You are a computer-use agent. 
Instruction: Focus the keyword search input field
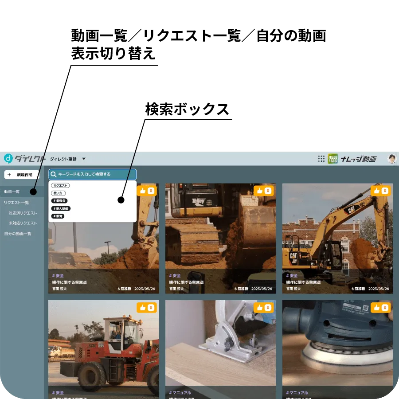(95, 174)
